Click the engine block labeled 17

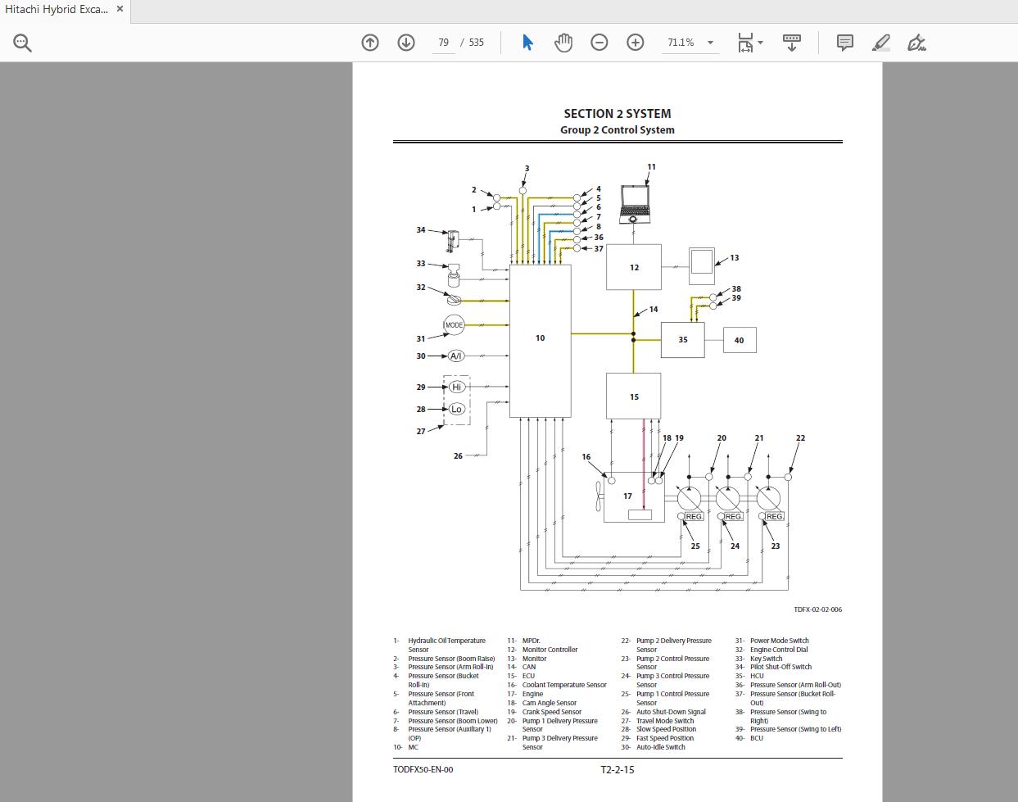tap(634, 496)
